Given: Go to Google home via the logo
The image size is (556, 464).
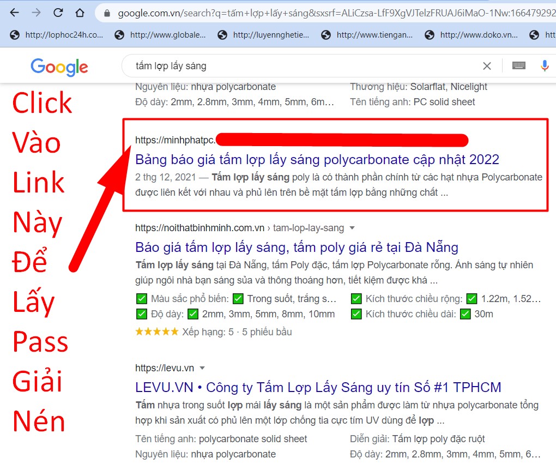Looking at the screenshot, I should coord(59,67).
